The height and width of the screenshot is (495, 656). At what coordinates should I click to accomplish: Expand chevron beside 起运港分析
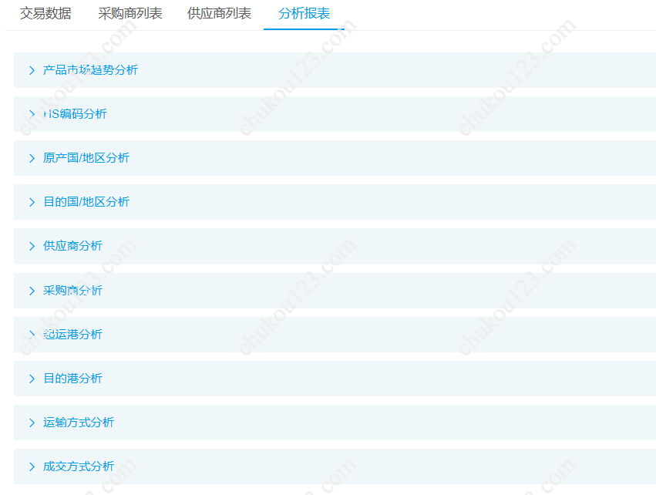(x=32, y=335)
